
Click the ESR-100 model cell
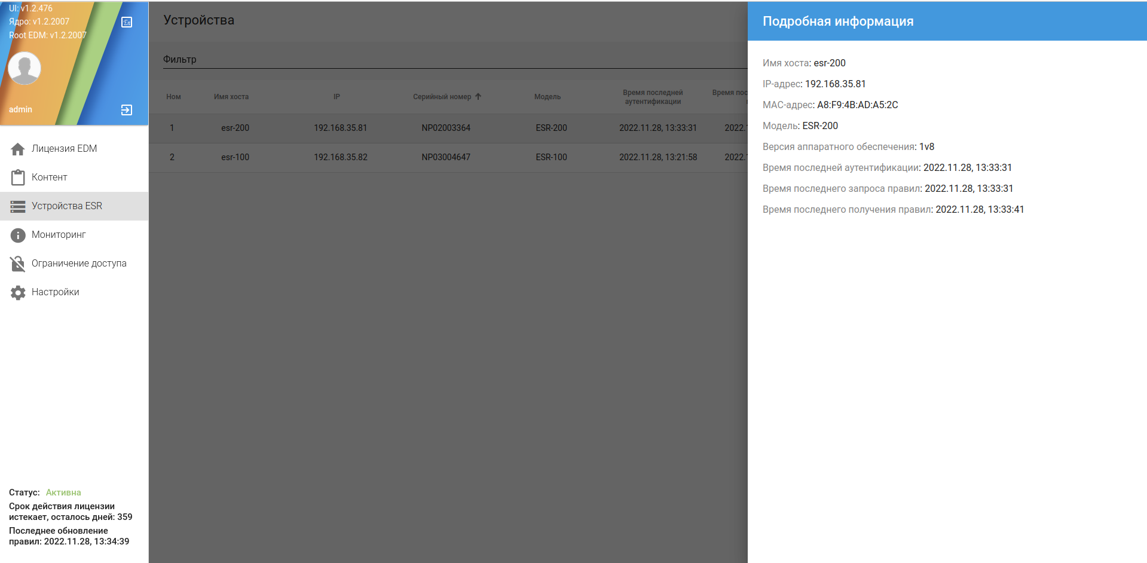click(551, 157)
